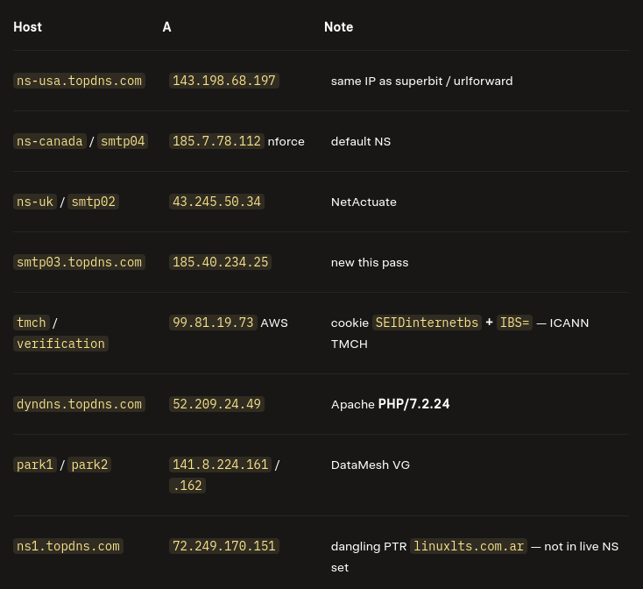Click the ns-usa.topdns.com host code
This screenshot has width=643, height=589.
coord(79,81)
